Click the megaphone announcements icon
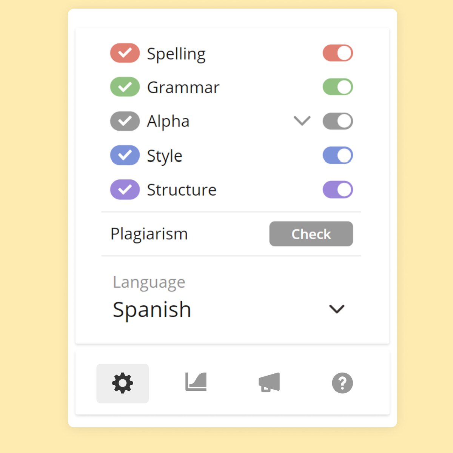The image size is (453, 453). tap(269, 383)
